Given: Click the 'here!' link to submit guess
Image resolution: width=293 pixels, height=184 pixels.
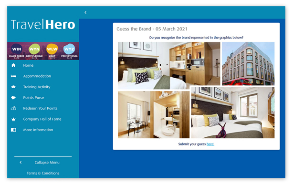Looking at the screenshot, I should (210, 144).
